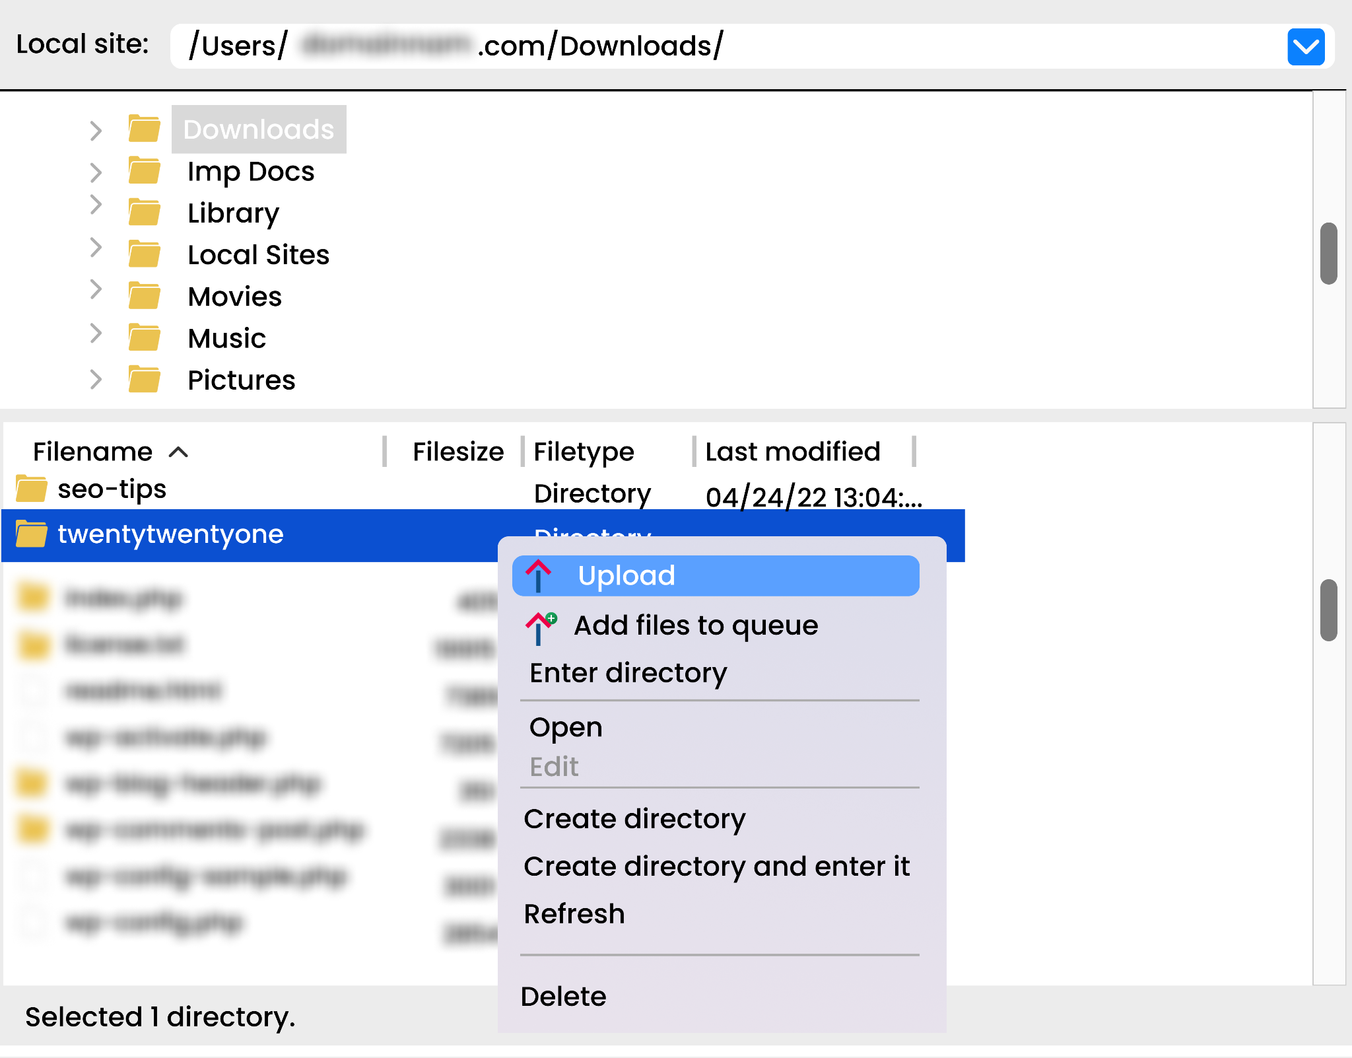Sort by the Filename column header
Screen dimensions: 1352x1058
[93, 452]
